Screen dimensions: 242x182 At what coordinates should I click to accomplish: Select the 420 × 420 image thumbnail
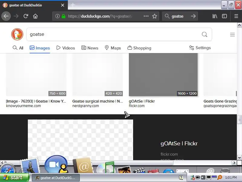click(x=97, y=75)
